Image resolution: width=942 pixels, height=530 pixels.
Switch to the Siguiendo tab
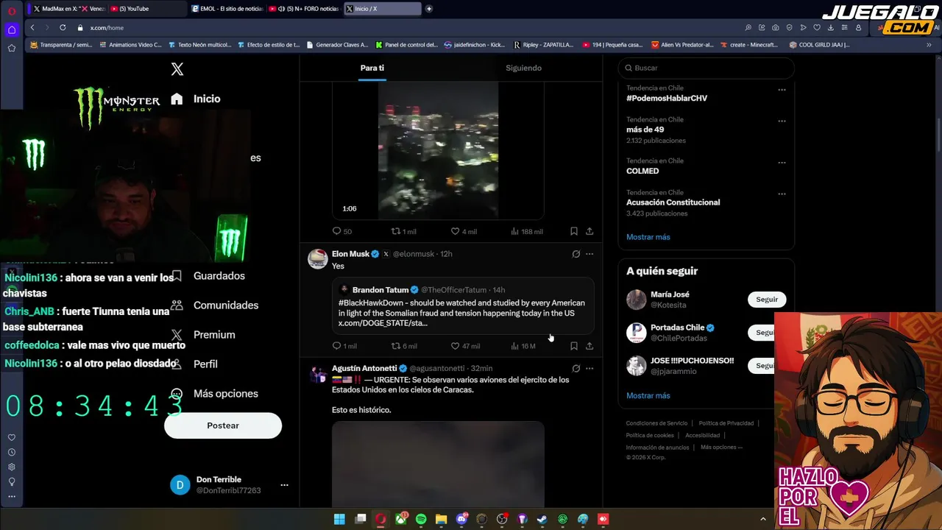click(x=523, y=68)
